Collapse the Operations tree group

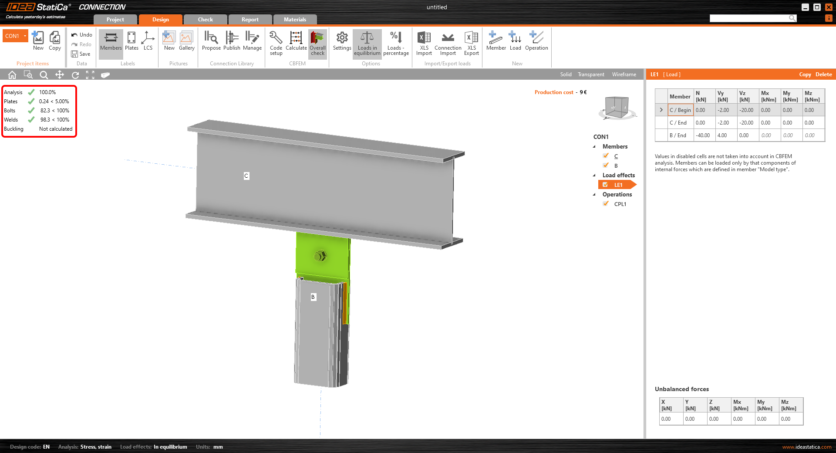click(594, 195)
